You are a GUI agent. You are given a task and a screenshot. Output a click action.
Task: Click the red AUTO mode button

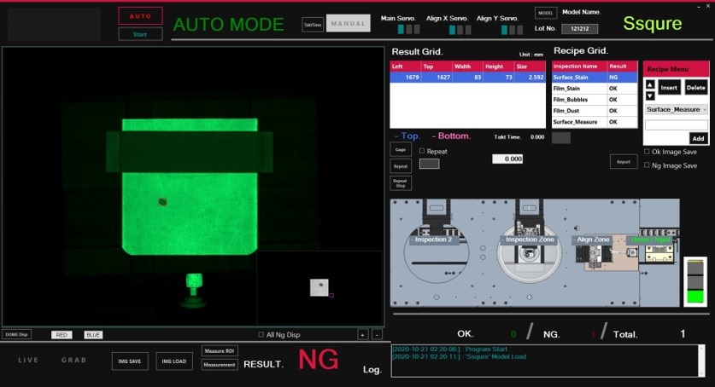(x=140, y=16)
